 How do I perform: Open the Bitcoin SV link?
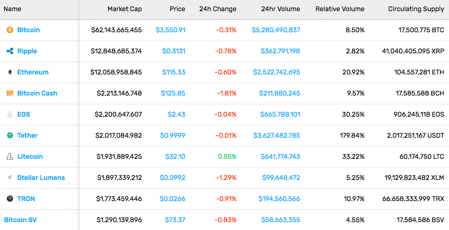[20, 220]
